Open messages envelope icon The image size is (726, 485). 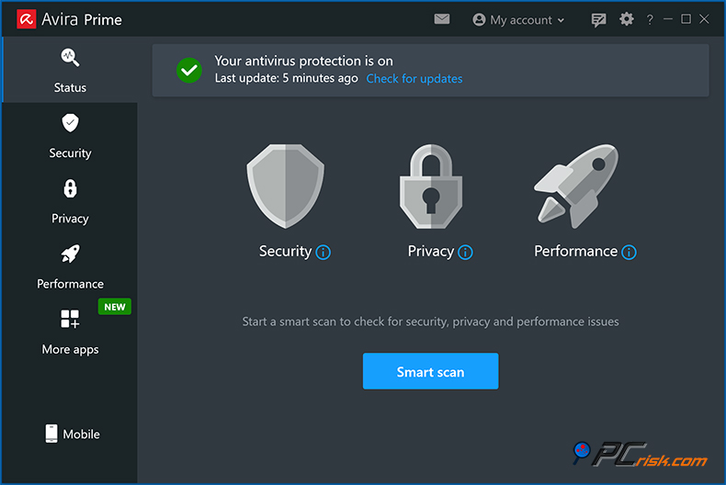pos(442,19)
